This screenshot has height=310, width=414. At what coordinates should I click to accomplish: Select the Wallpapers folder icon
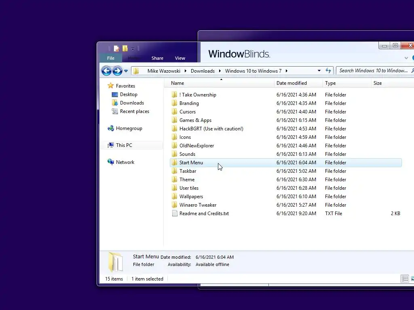click(174, 197)
